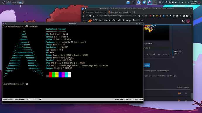Click the red extension icon in the Chromium toolbar
The image size is (202, 113).
click(150, 16)
